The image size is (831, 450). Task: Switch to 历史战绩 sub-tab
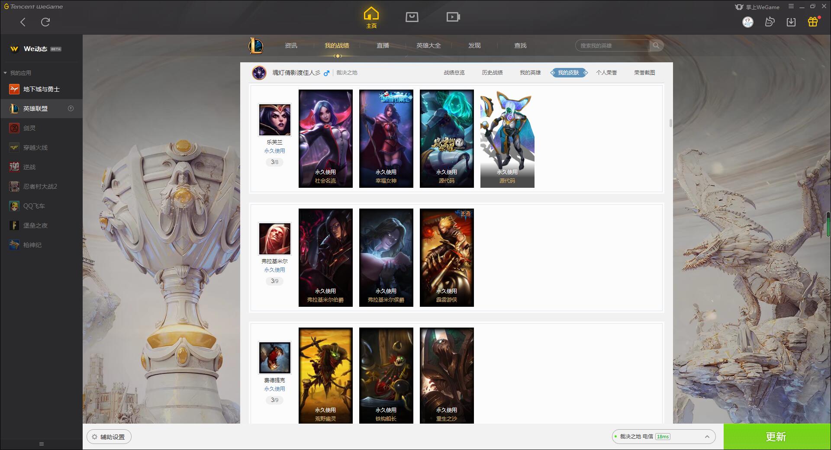492,73
